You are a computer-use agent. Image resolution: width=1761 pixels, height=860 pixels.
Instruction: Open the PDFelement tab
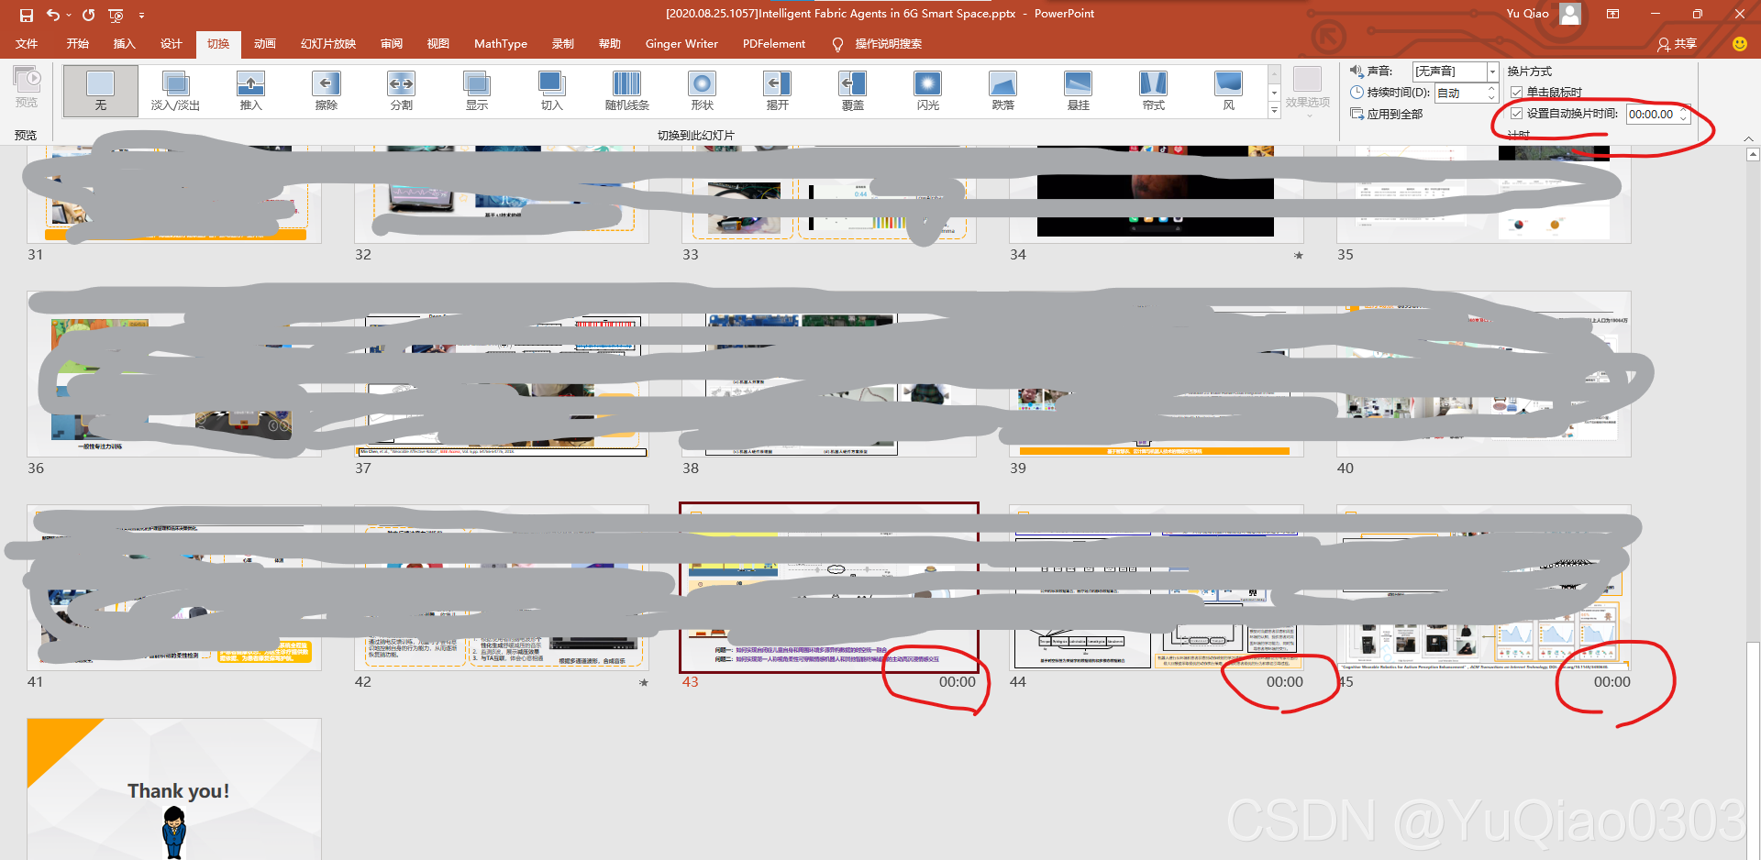(x=774, y=44)
